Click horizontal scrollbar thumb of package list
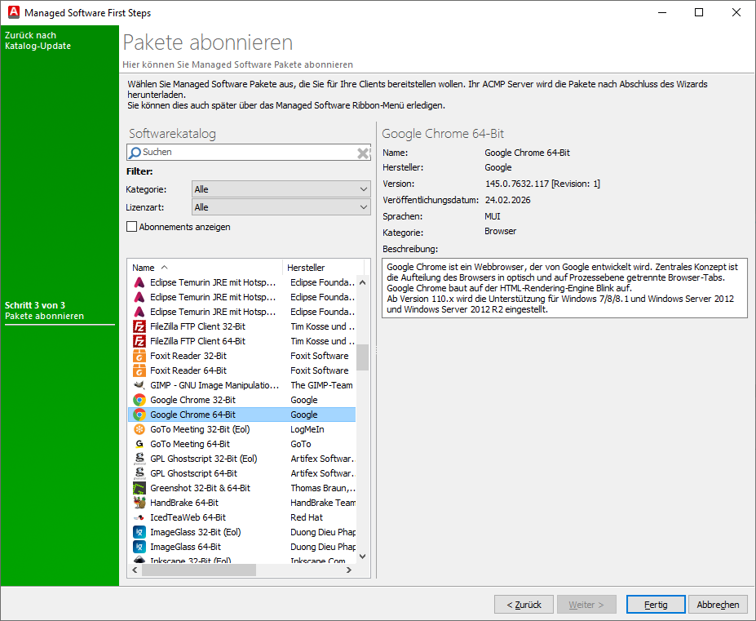This screenshot has height=621, width=756. coord(199,570)
